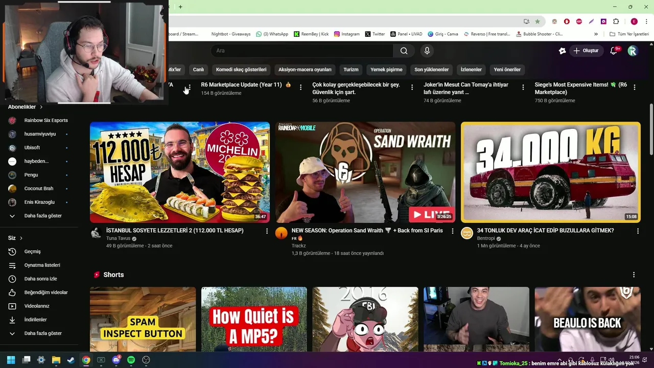
Task: Select the İzlenenler filter chip
Action: click(471, 70)
